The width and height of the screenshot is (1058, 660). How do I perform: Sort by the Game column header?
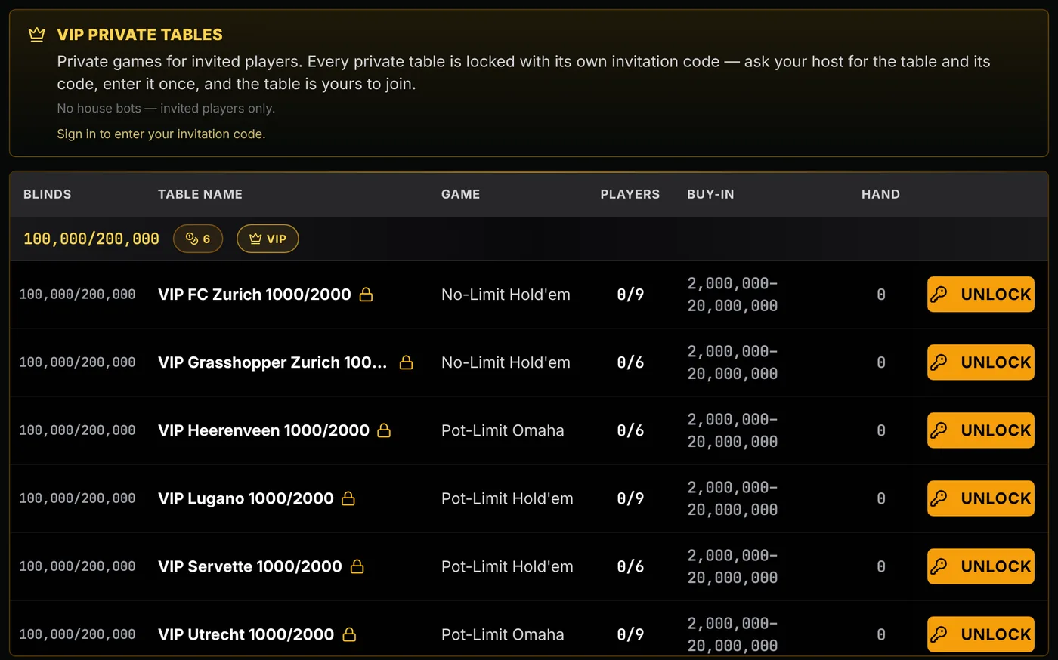pyautogui.click(x=461, y=194)
